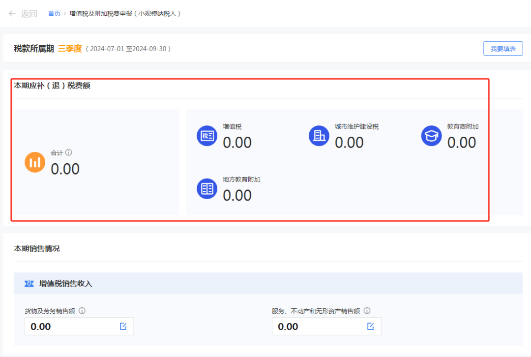This screenshot has height=357, width=531.
Task: Click the orange 合计 chart icon
Action: [35, 162]
